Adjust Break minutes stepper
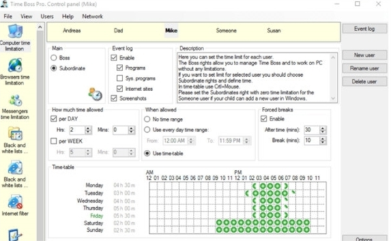This screenshot has width=391, height=241. (323, 141)
